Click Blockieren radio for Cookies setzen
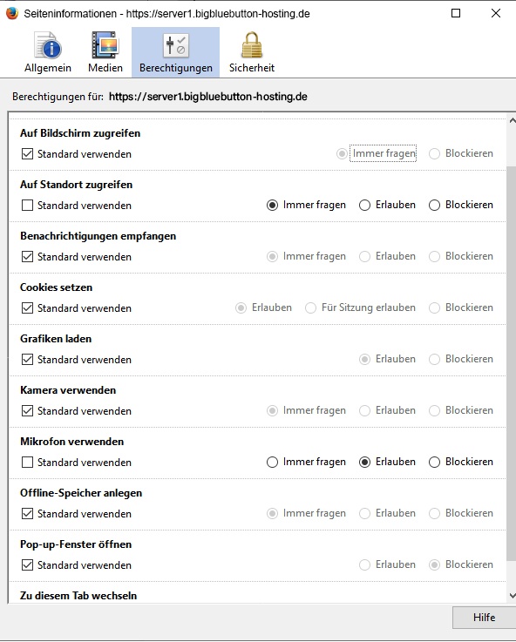516x642 pixels. click(x=434, y=307)
